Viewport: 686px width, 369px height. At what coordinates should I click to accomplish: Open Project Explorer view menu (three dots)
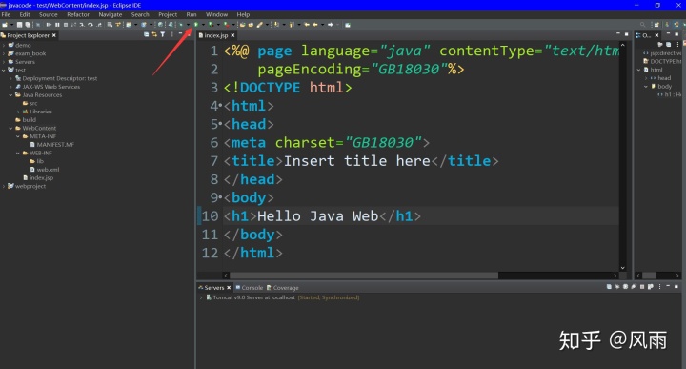[x=171, y=34]
